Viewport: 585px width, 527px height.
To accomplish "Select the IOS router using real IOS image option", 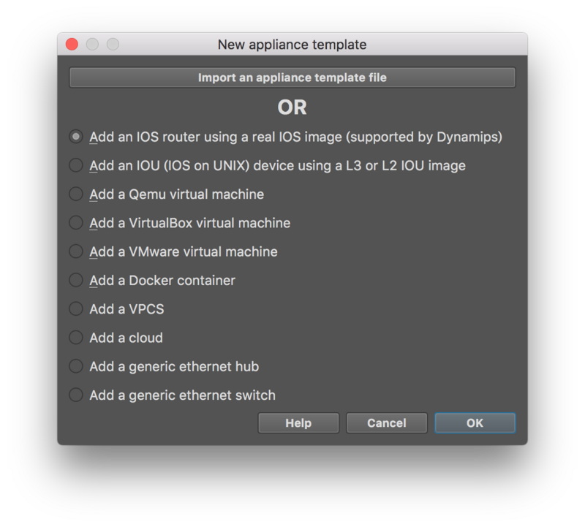I will (75, 135).
